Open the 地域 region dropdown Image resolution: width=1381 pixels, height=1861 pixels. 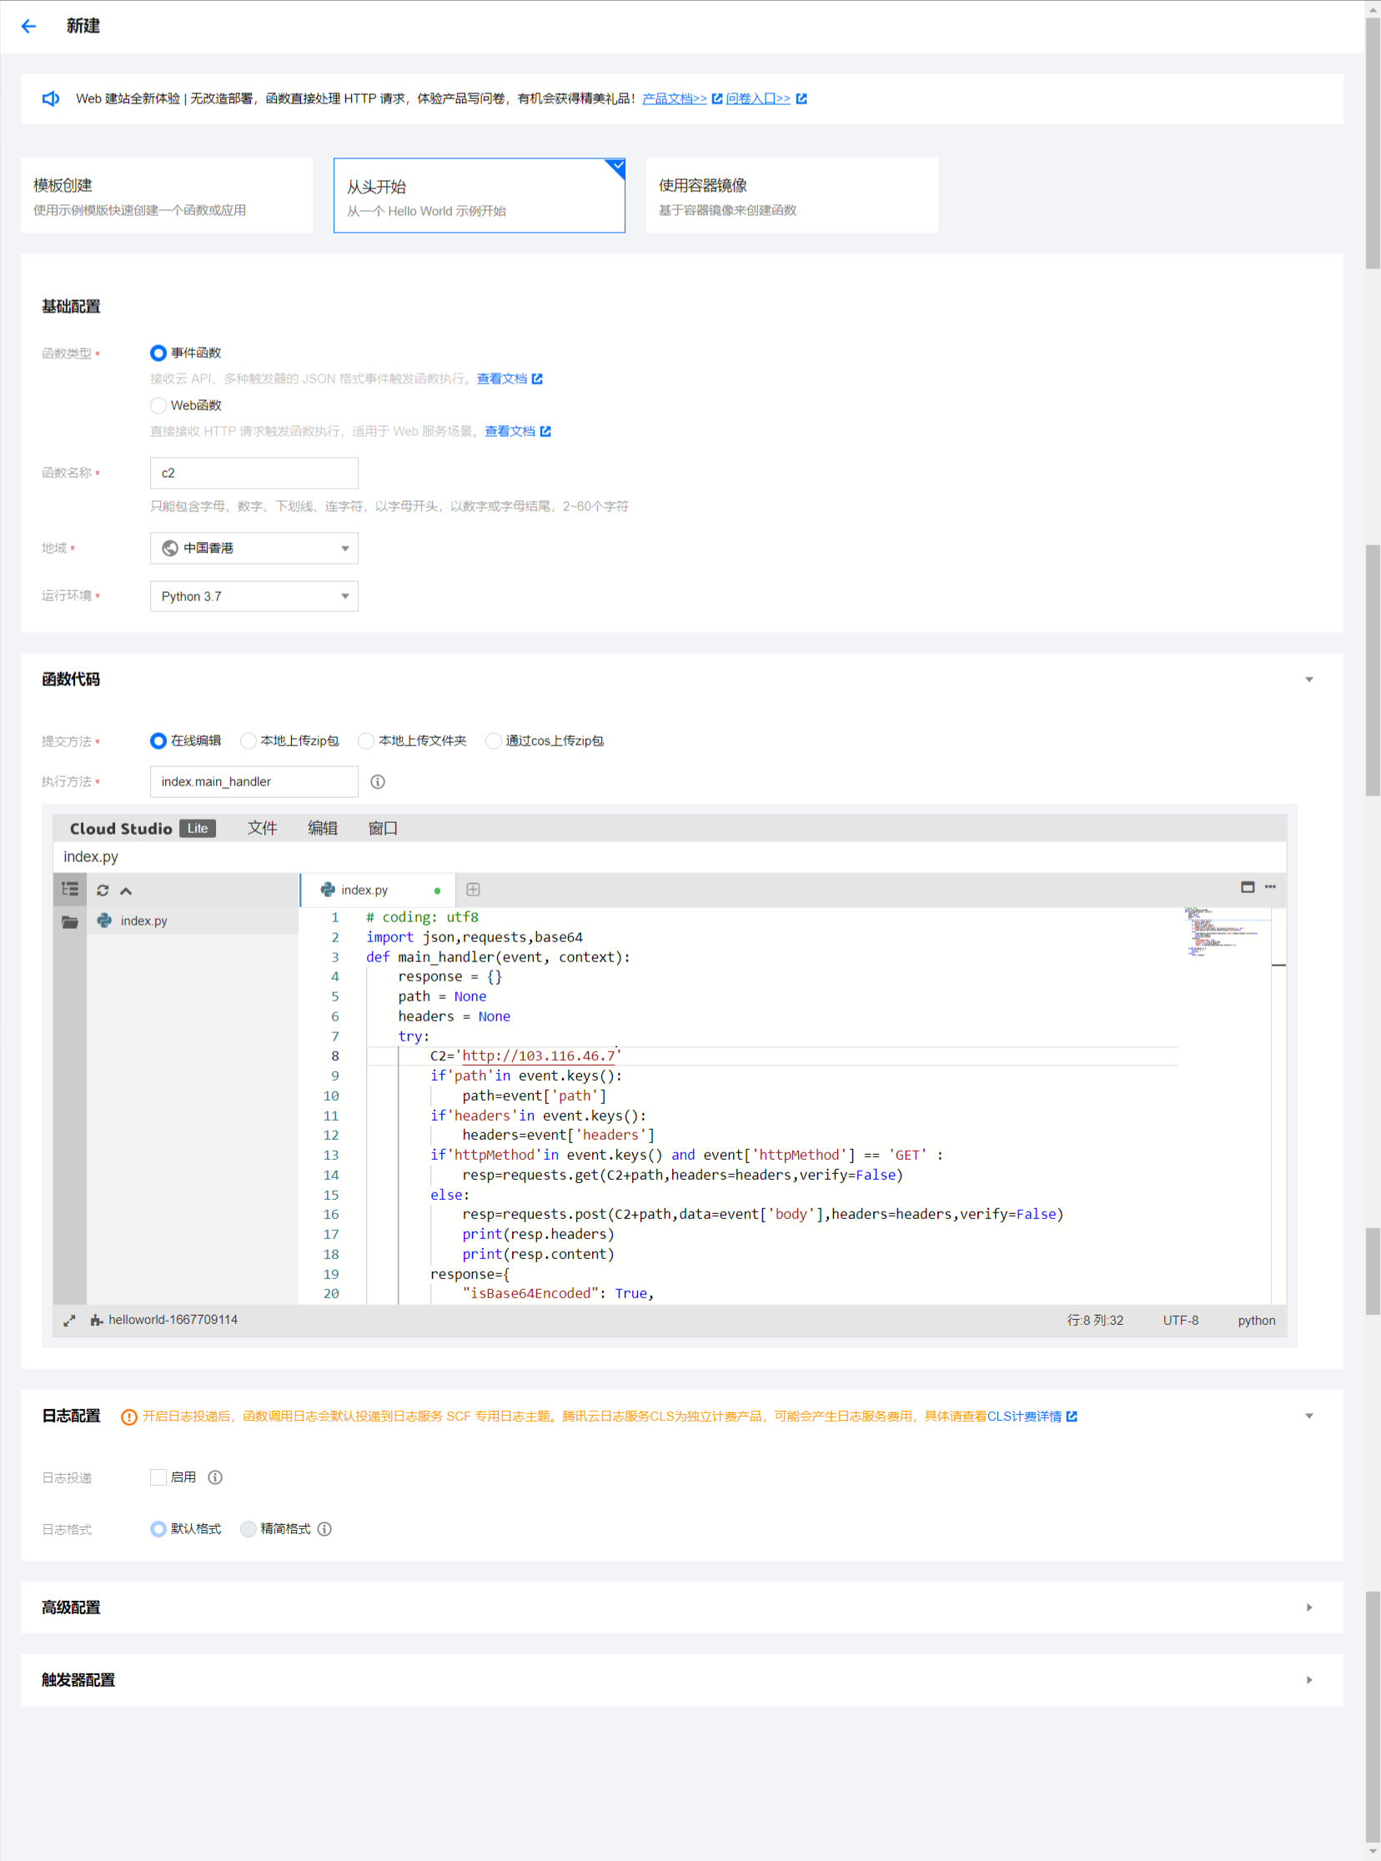coord(254,548)
